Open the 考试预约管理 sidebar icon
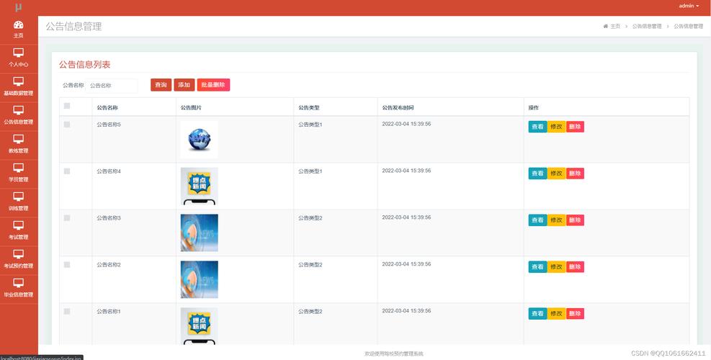Image resolution: width=711 pixels, height=360 pixels. (19, 254)
